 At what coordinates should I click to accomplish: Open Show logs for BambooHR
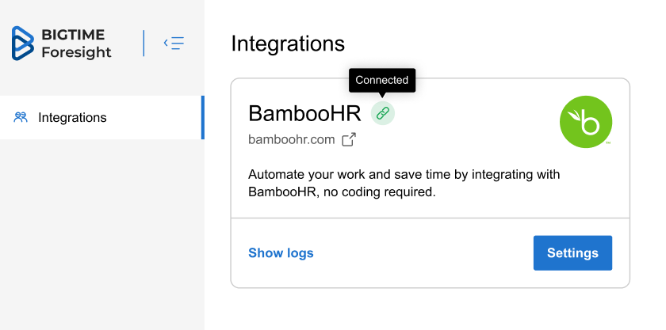click(x=281, y=253)
